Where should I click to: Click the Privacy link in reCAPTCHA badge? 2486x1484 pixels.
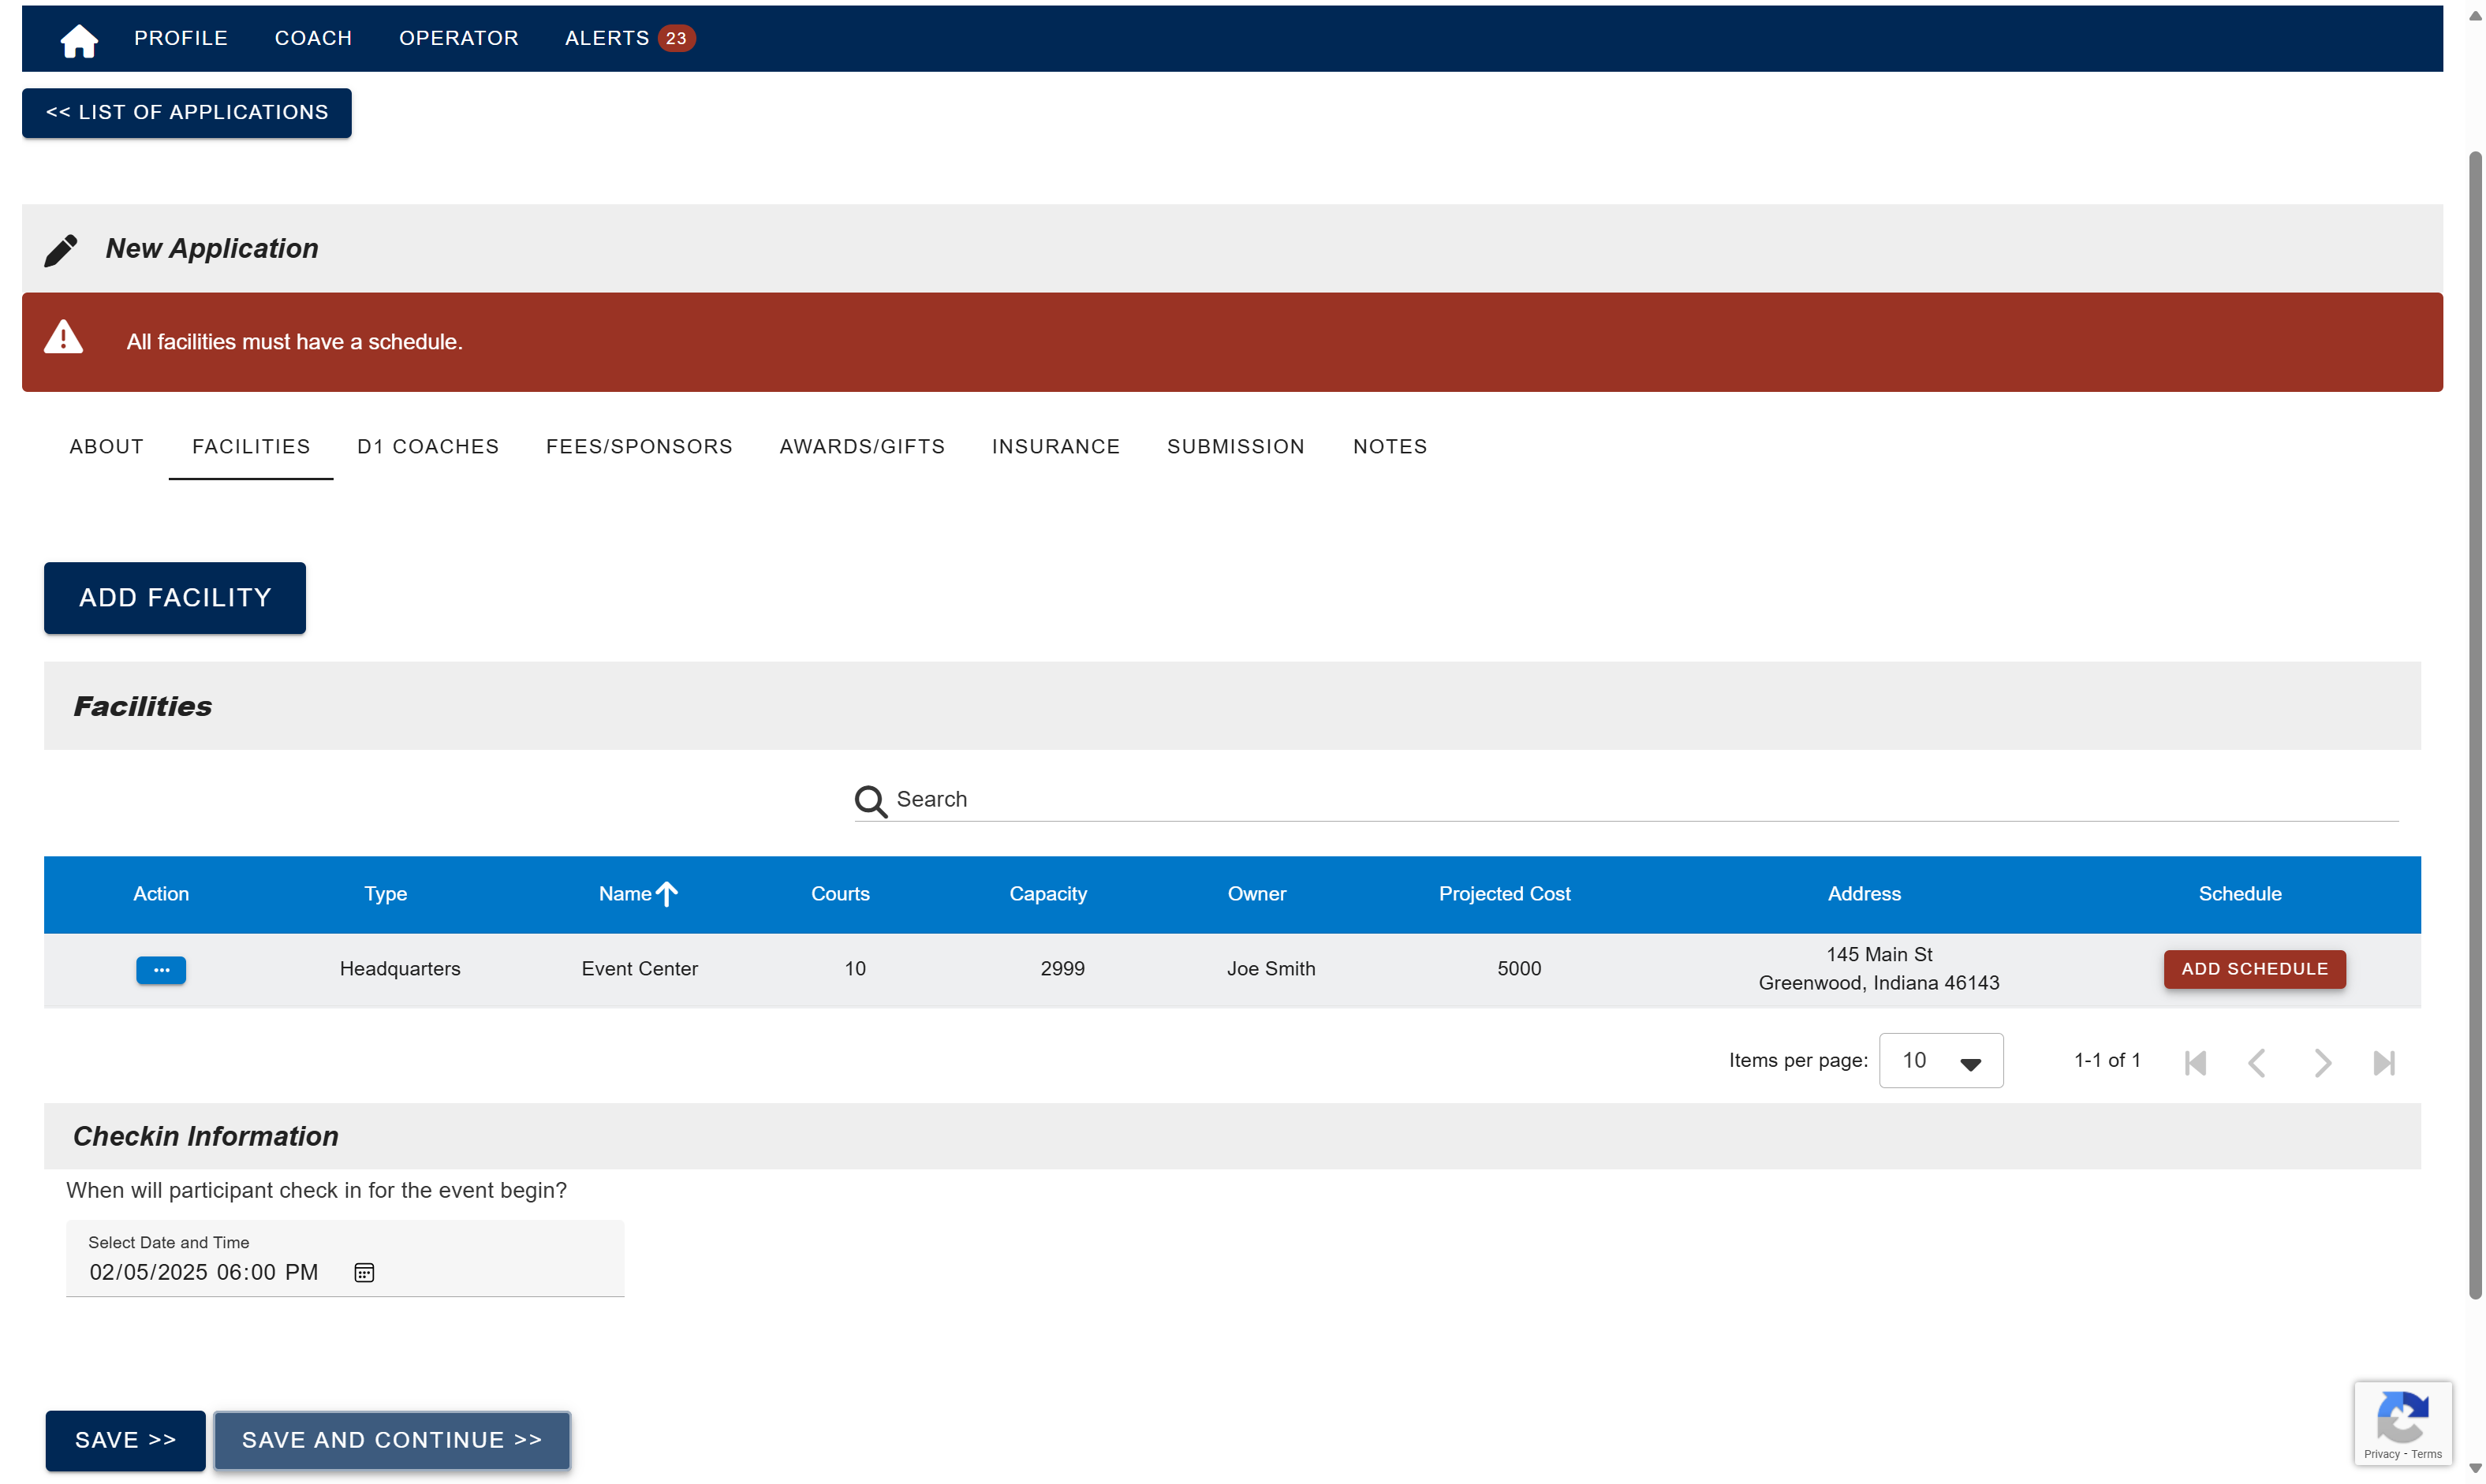point(2381,1455)
